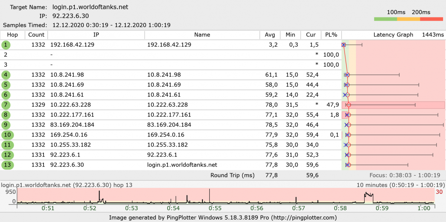The height and width of the screenshot is (222, 446).
Task: Select the green hop 1 badge
Action: click(x=6, y=45)
